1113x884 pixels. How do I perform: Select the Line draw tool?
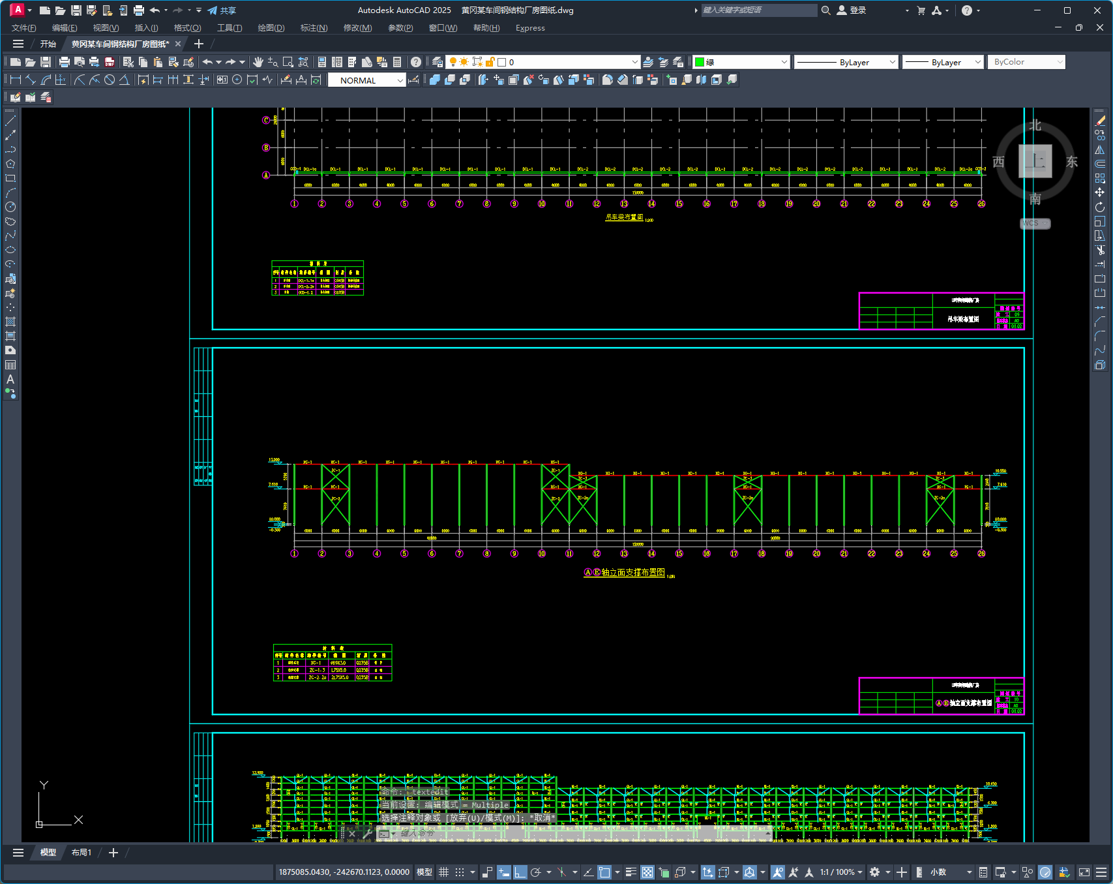10,121
